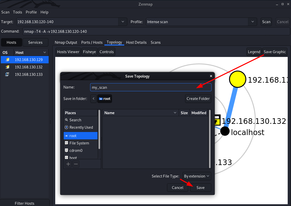Screen dimensions: 291x206
Task: Click cdrom0 in Places
Action: tap(80, 150)
